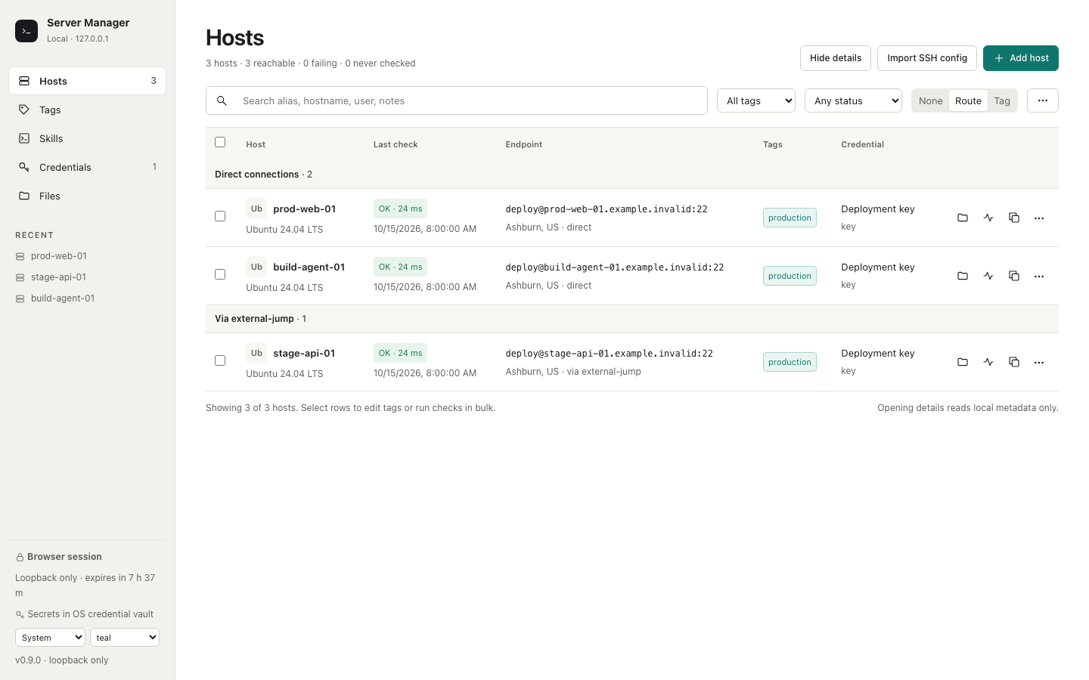
Task: Click the Direct connections group header
Action: [x=632, y=175]
